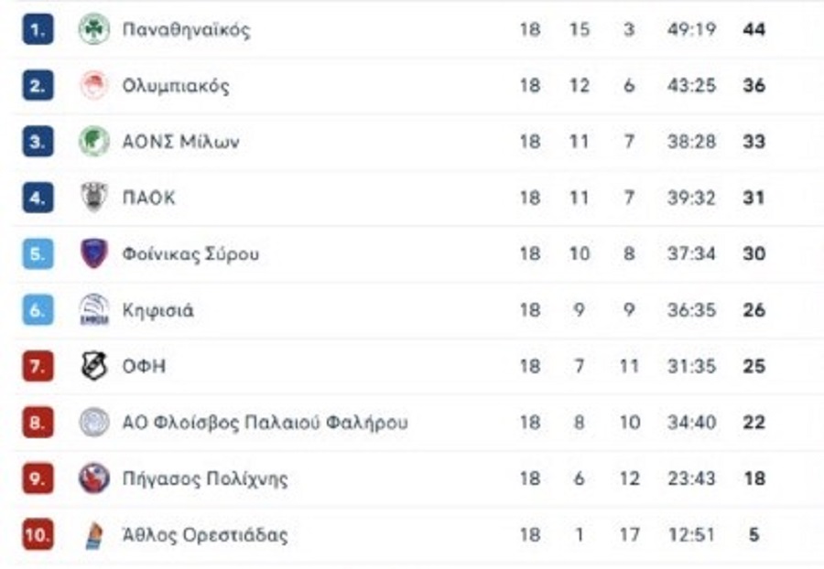Click the ΠΑΟΚ team logo
The image size is (824, 569).
[93, 198]
